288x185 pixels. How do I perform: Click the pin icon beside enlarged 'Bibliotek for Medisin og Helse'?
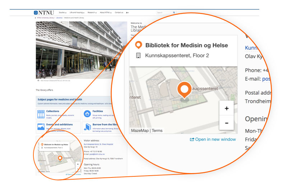[139, 45]
